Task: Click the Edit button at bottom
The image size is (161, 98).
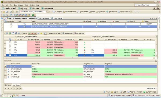Action: pyautogui.click(x=123, y=92)
